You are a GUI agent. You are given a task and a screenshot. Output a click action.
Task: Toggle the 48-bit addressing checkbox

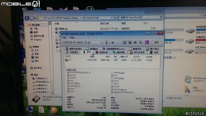pyautogui.click(x=68, y=75)
